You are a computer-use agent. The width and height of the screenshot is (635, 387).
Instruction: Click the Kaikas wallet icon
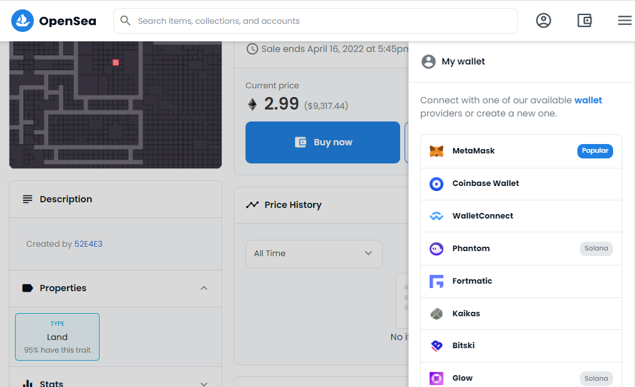coord(436,313)
